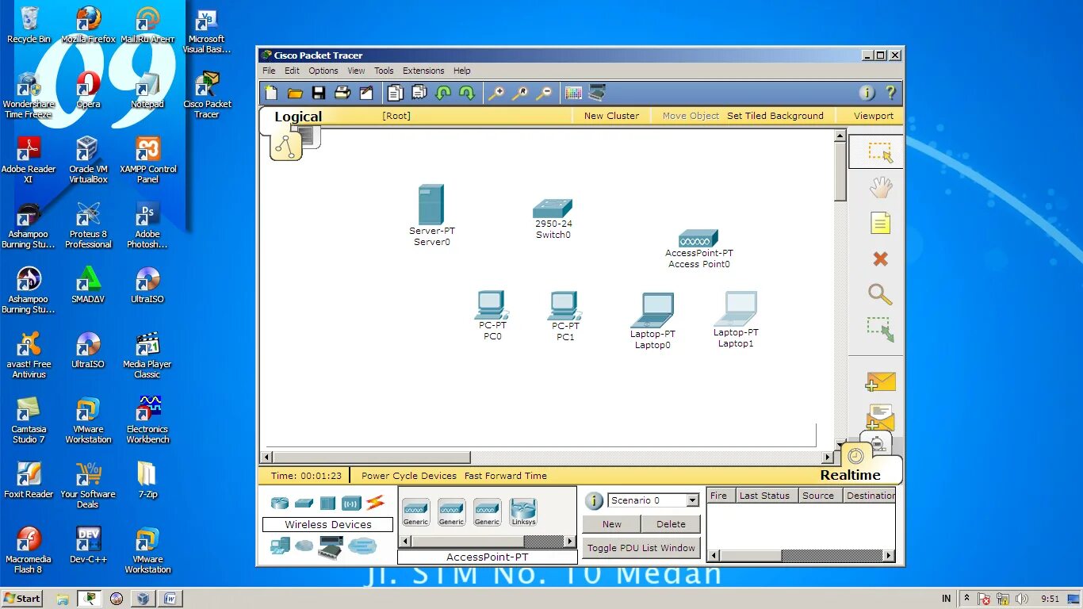Click the Delete scenario button
The height and width of the screenshot is (609, 1083).
[x=671, y=524]
